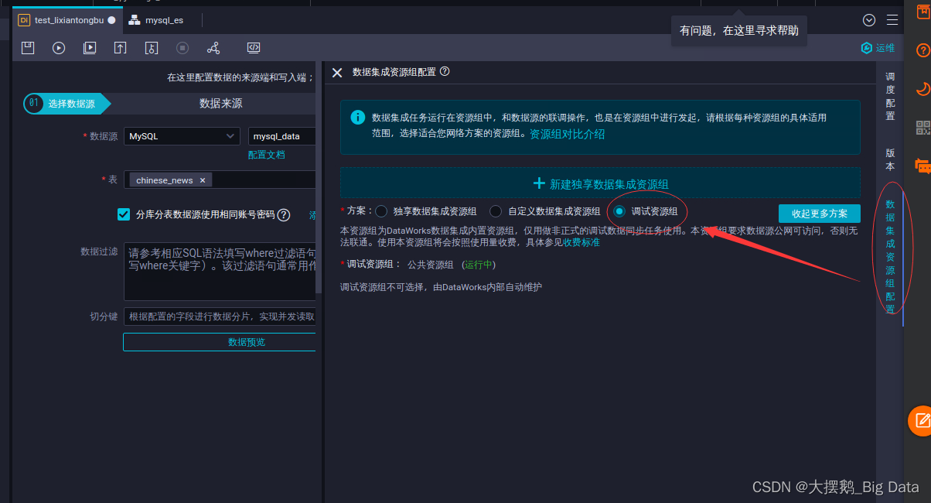This screenshot has height=503, width=931.
Task: Open the MySQL data source type dropdown
Action: (x=182, y=136)
